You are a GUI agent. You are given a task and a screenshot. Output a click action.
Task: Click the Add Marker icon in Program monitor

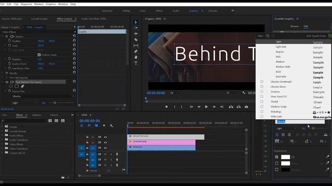[167, 107]
